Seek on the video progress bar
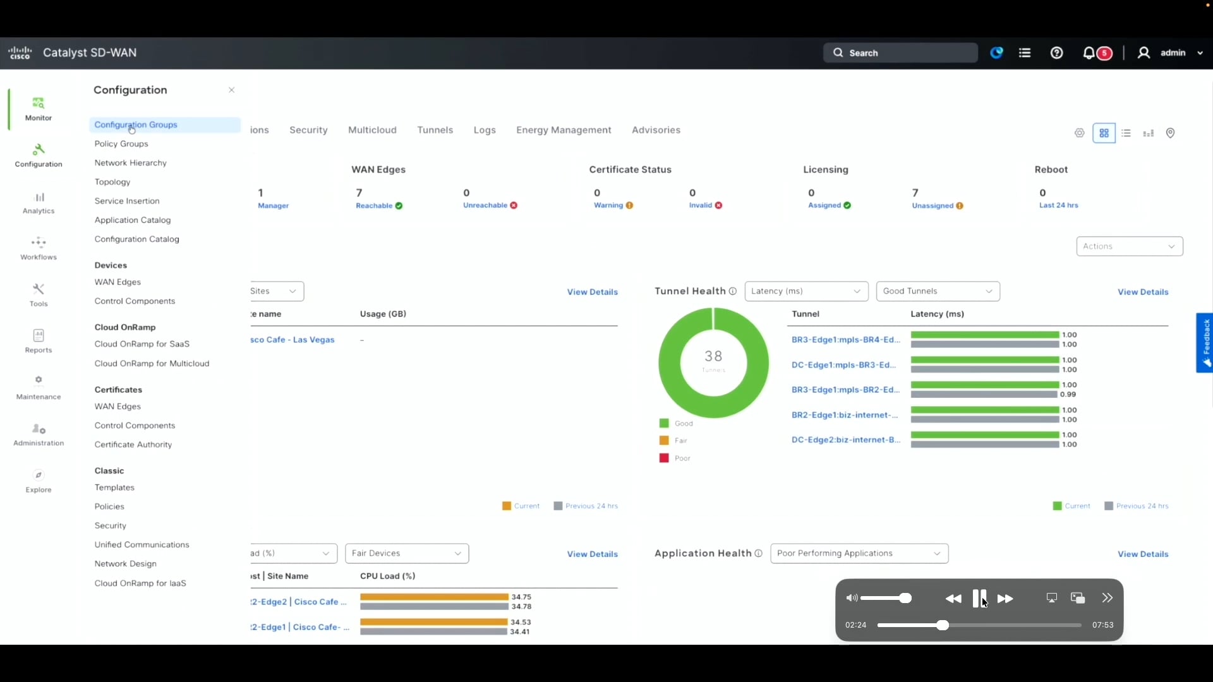This screenshot has height=682, width=1213. coord(979,625)
